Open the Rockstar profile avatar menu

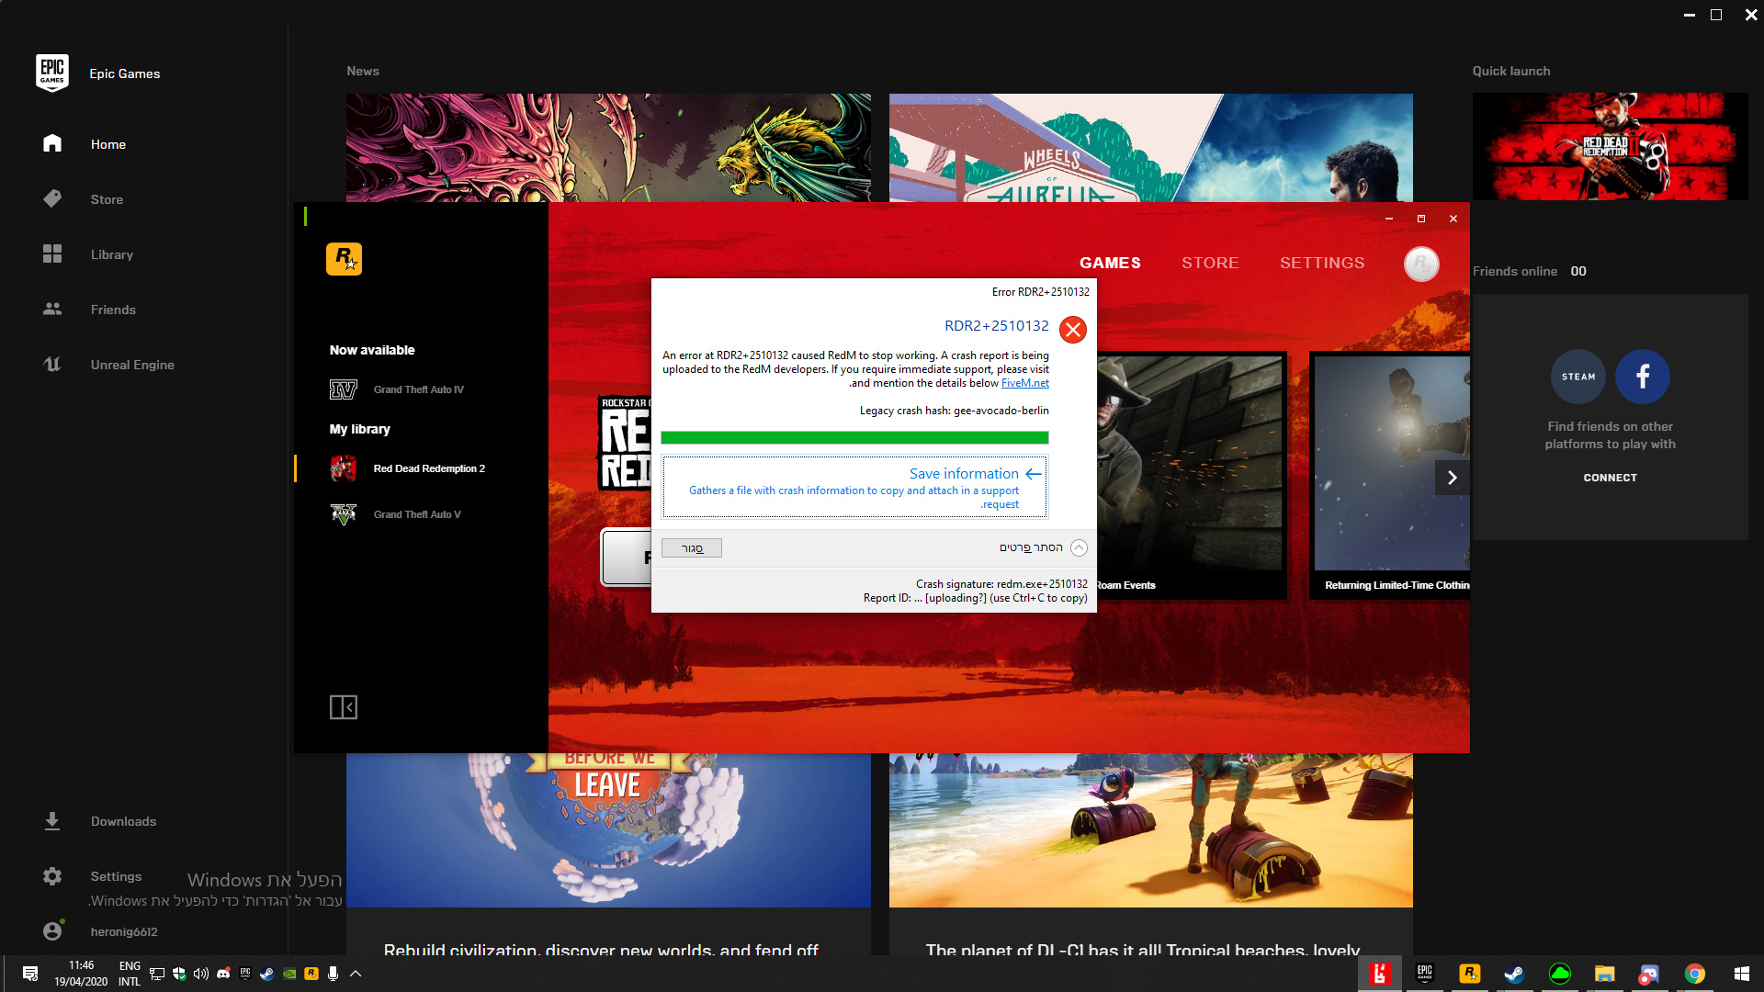coord(1420,264)
